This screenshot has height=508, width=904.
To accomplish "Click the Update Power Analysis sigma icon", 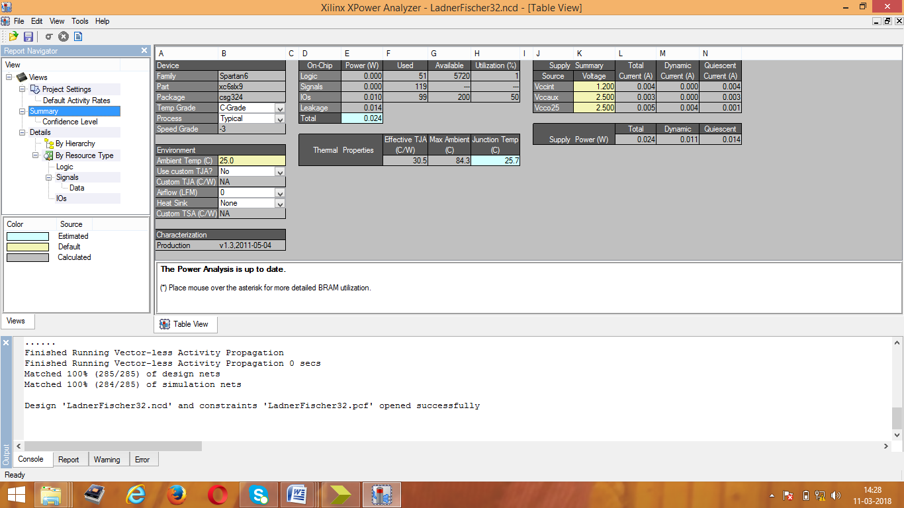I will 49,36.
